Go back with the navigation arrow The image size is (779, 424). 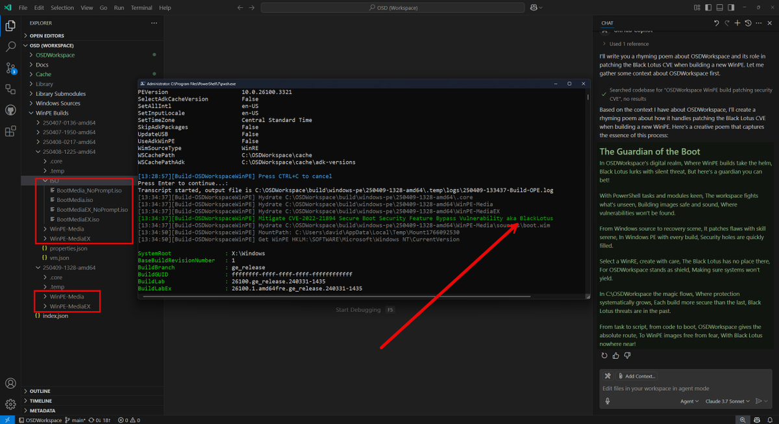coord(240,8)
